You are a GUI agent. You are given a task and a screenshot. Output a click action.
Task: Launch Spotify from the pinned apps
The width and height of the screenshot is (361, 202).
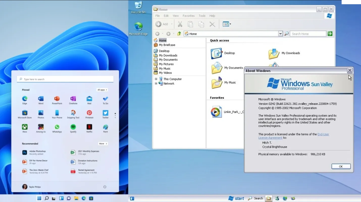click(x=73, y=128)
